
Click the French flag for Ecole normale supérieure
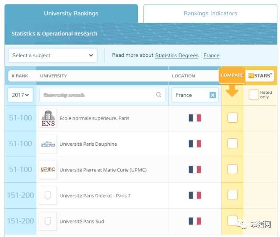(x=195, y=118)
